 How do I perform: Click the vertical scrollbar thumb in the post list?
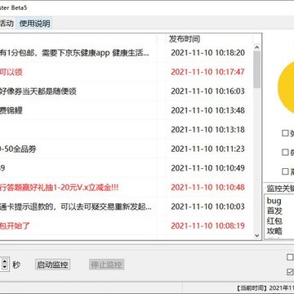pos(257,69)
